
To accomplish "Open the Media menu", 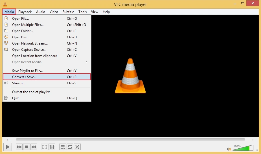I will click(9, 12).
